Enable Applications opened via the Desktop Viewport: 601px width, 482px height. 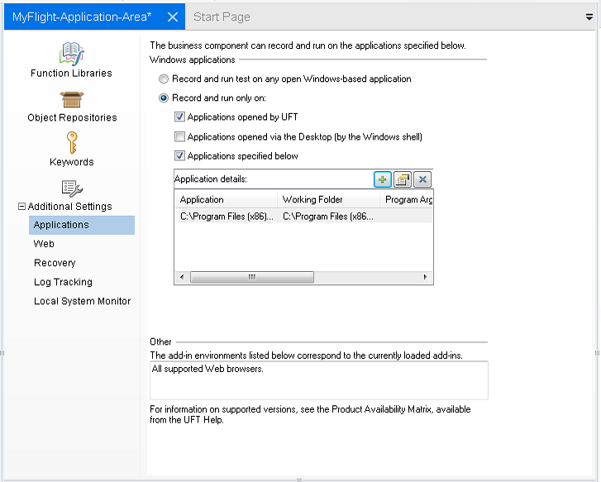pos(179,137)
